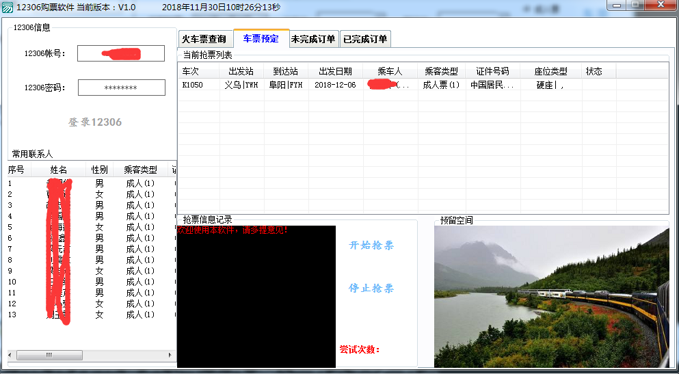The height and width of the screenshot is (374, 679).
Task: Select contact row number 12
Action: pyautogui.click(x=91, y=304)
